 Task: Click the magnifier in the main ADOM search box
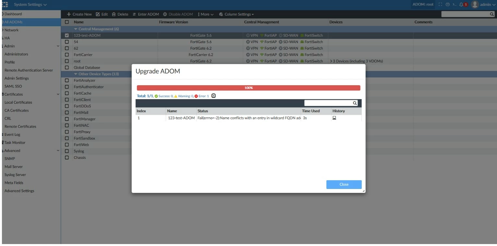point(492,14)
